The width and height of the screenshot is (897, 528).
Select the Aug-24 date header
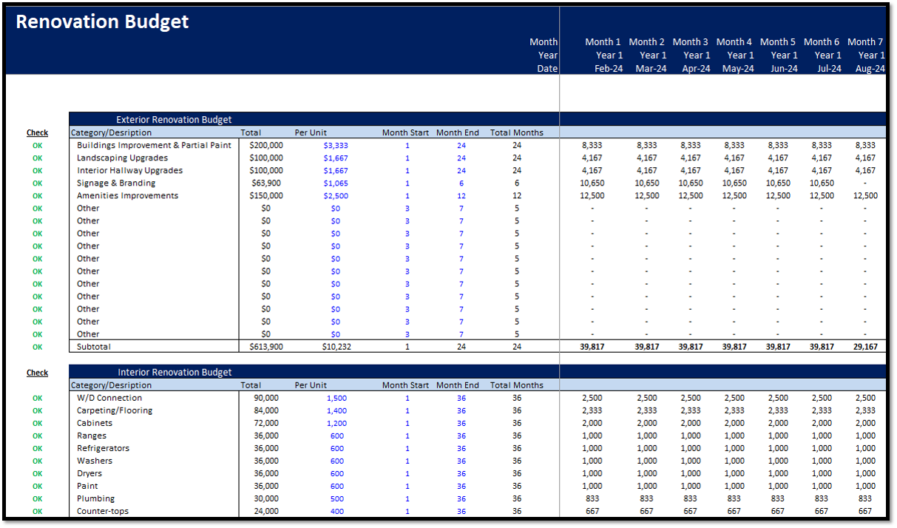[x=870, y=69]
